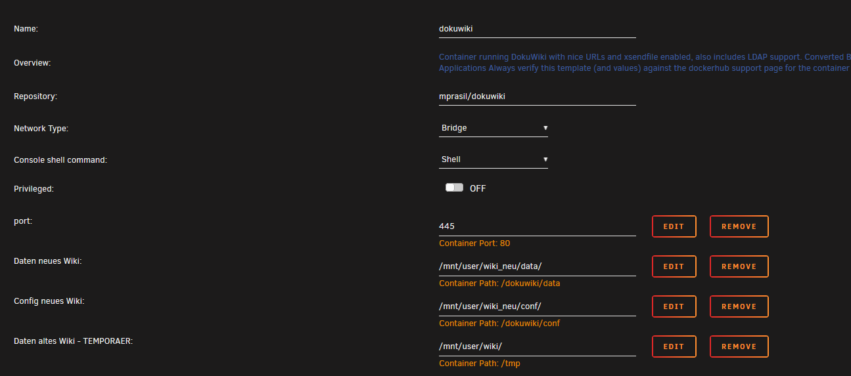Edit the Daten altes Wiki TEMPORAER path

click(x=674, y=346)
